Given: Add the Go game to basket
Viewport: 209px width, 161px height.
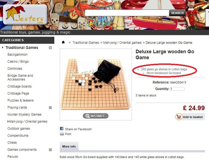Looking at the screenshot, I should click(190, 117).
